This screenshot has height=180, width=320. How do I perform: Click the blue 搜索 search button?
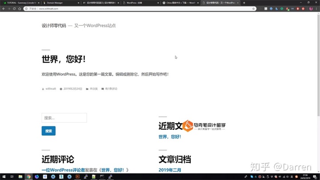tap(48, 131)
